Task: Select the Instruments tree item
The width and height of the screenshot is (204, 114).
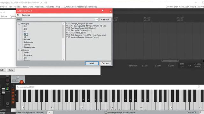Action: click(28, 42)
